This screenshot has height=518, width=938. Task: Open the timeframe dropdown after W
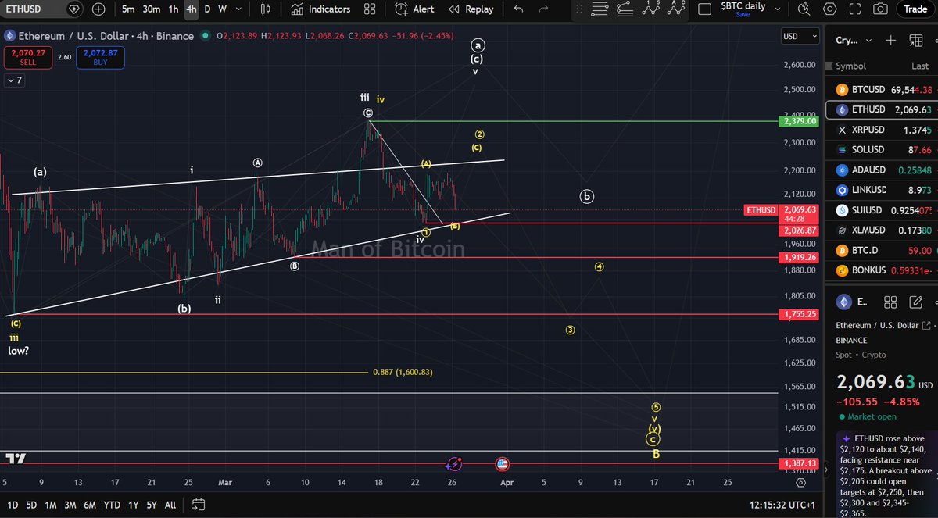(239, 9)
